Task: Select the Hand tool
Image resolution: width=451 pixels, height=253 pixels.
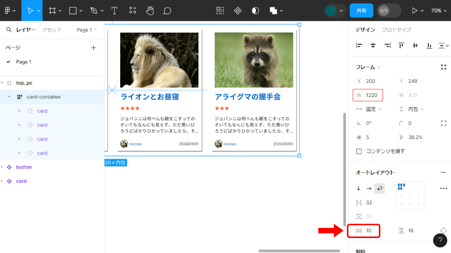Action: point(150,10)
